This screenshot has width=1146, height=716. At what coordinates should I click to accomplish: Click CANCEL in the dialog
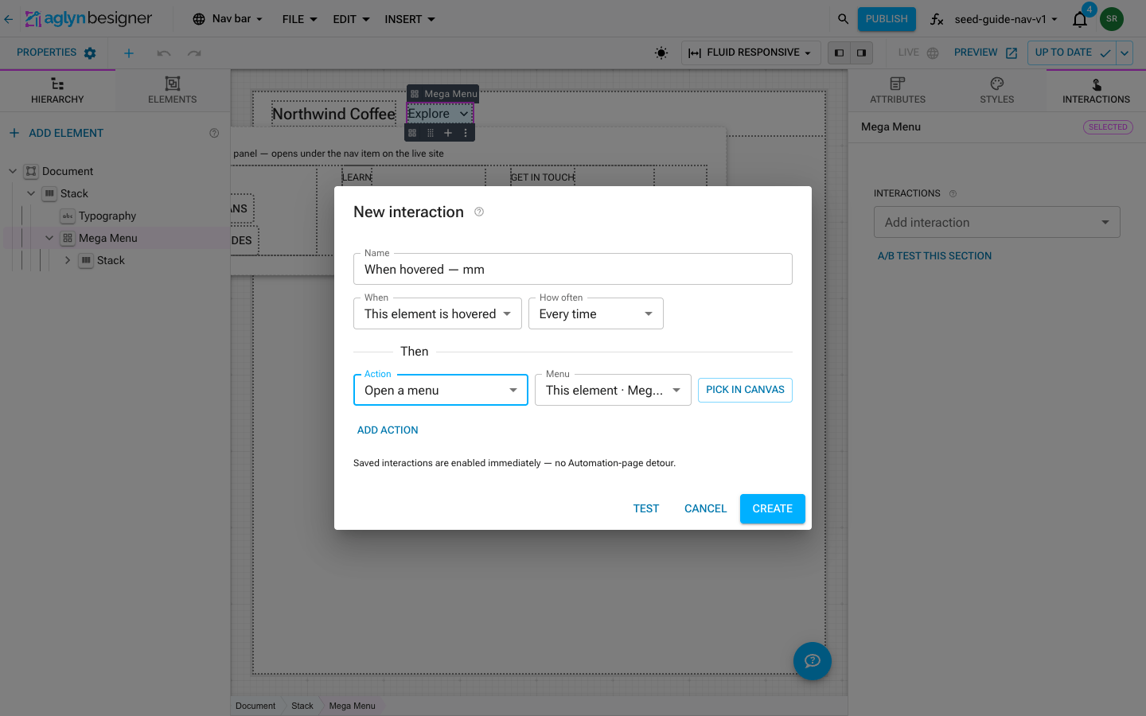[x=706, y=508]
